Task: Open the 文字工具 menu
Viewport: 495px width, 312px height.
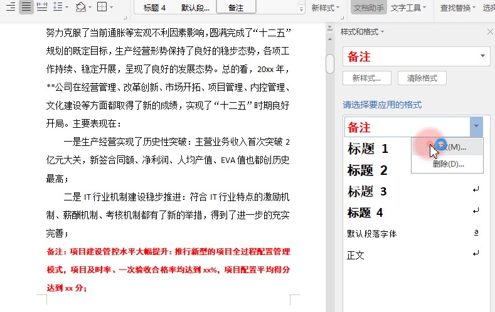Action: pyautogui.click(x=408, y=8)
